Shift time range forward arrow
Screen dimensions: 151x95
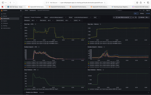pyautogui.click(x=133, y=17)
